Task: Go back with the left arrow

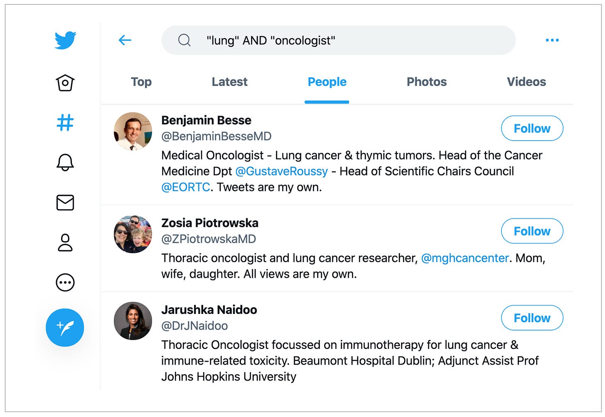Action: tap(125, 40)
